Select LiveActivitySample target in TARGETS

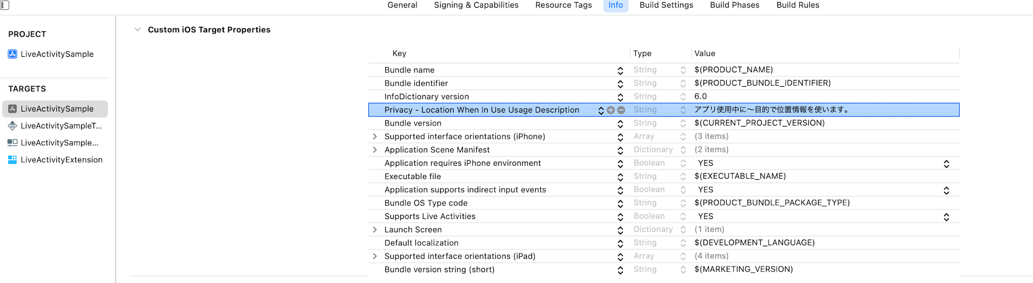click(x=55, y=109)
